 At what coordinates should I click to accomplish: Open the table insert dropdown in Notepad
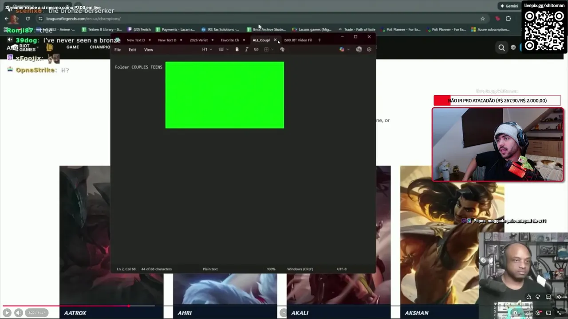pos(268,50)
